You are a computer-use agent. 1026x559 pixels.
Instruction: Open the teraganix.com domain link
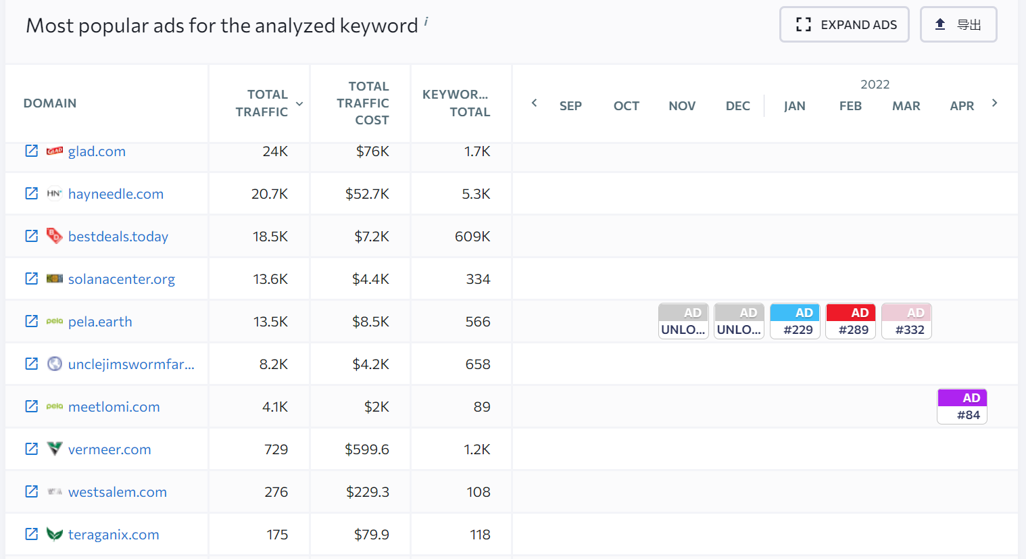tap(114, 535)
